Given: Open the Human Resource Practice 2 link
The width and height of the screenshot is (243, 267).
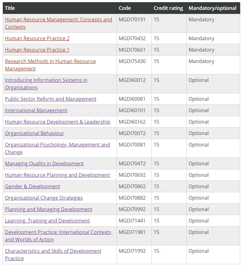Looking at the screenshot, I should pyautogui.click(x=37, y=39).
